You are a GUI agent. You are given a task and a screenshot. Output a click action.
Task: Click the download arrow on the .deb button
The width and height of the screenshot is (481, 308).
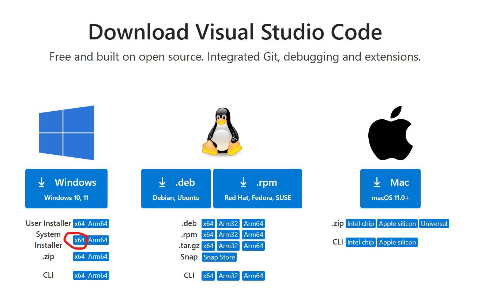point(162,182)
